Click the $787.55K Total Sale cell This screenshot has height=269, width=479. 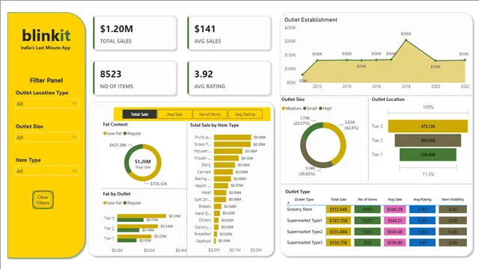[338, 220]
